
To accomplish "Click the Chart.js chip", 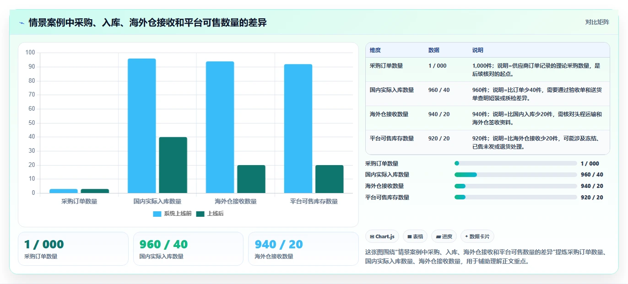I will pos(382,236).
